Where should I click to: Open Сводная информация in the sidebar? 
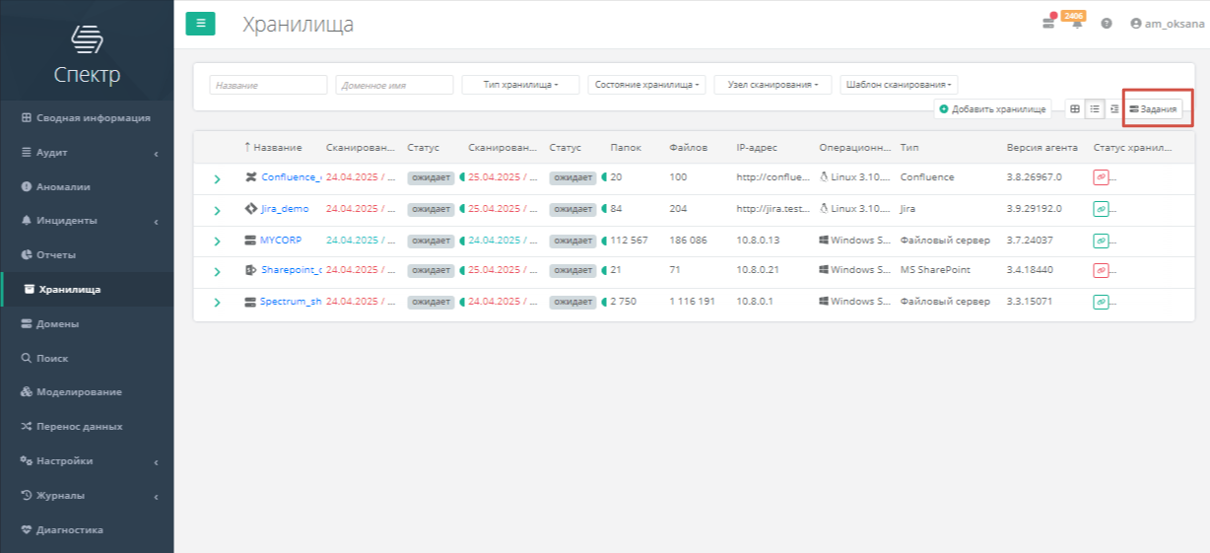pos(87,117)
